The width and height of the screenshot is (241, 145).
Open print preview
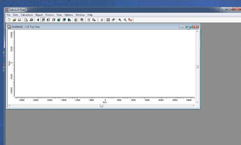click(26, 20)
